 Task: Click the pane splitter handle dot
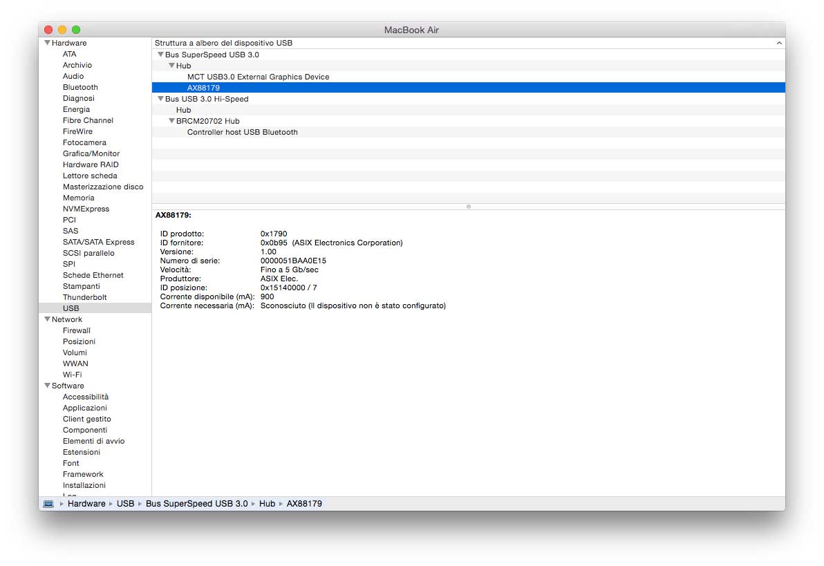(469, 207)
